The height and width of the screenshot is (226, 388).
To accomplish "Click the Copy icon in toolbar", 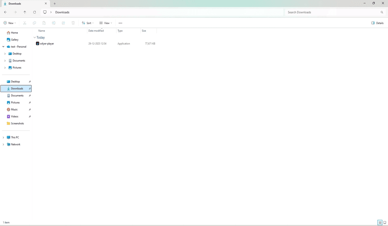I will click(34, 23).
